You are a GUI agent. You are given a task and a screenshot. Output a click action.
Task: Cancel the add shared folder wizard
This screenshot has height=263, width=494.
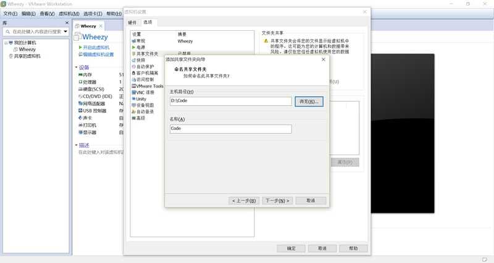tap(311, 200)
